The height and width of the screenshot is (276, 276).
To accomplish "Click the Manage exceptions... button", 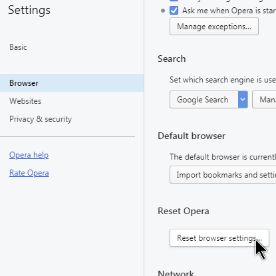I will [x=214, y=27].
